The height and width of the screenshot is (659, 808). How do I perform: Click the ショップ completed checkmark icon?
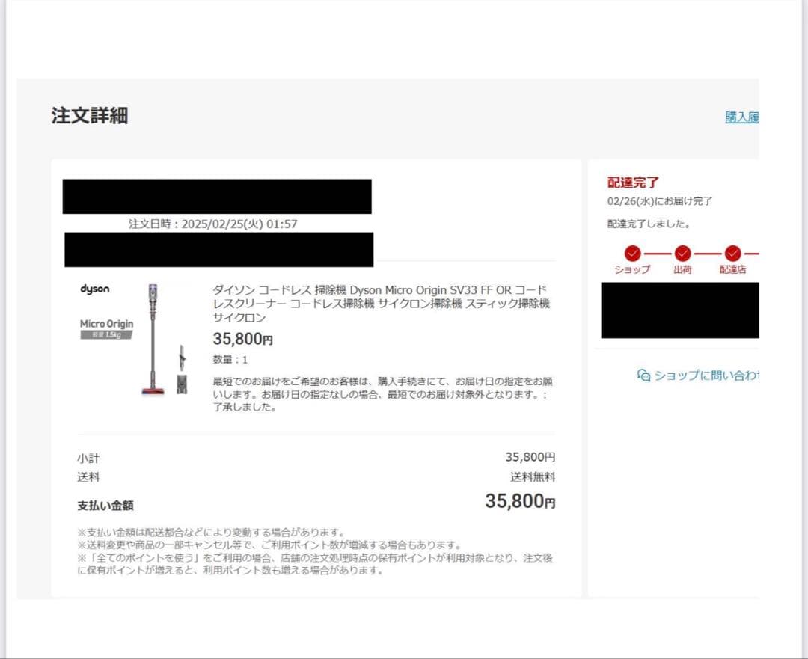pyautogui.click(x=632, y=252)
